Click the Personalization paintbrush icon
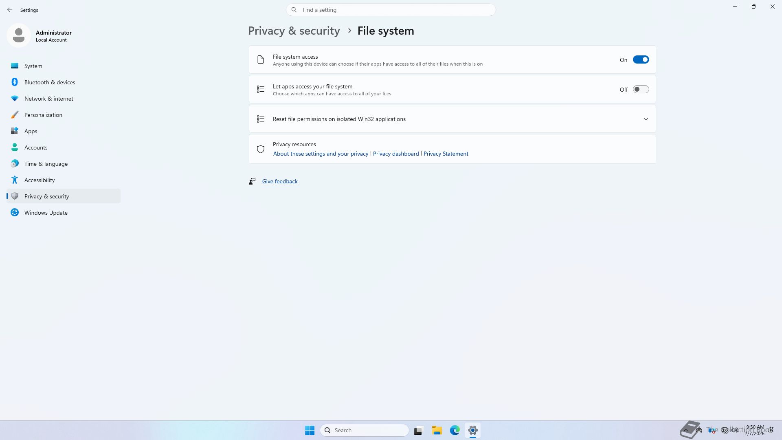Image resolution: width=782 pixels, height=440 pixels. [15, 115]
